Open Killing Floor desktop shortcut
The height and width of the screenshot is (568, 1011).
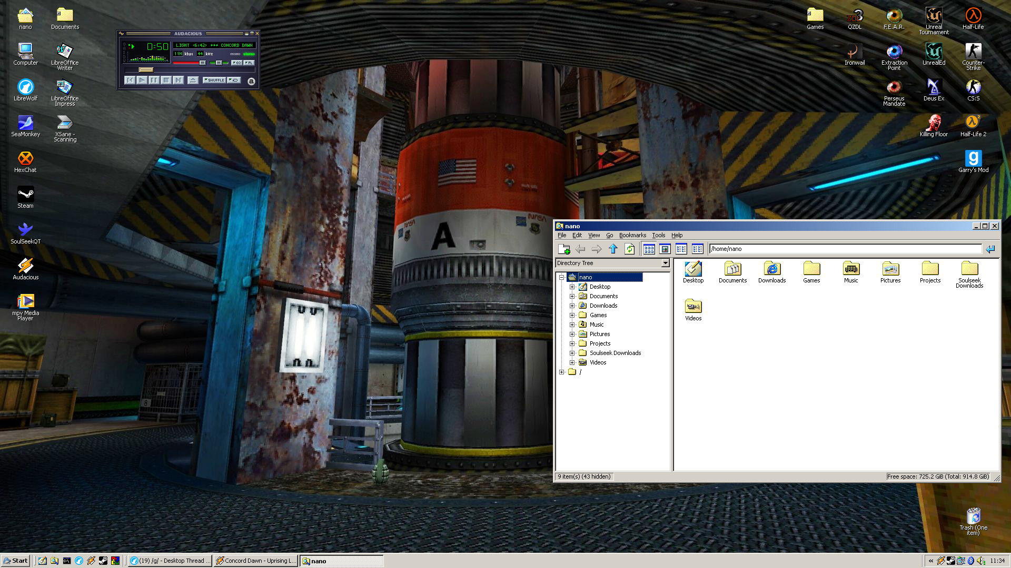(934, 126)
